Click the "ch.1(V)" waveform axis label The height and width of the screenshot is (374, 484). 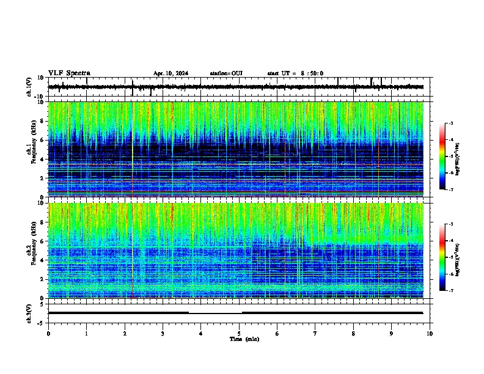29,87
